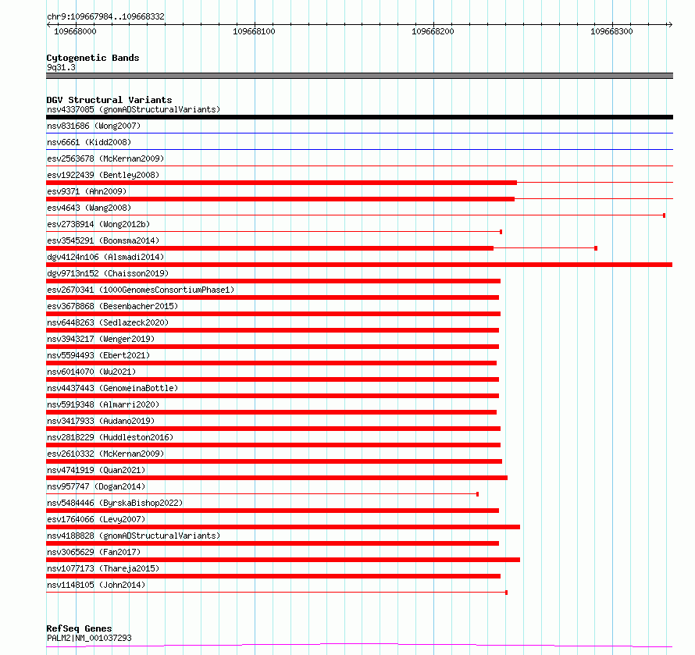Open variant esv2610332 (McKernan2009)

click(x=105, y=454)
